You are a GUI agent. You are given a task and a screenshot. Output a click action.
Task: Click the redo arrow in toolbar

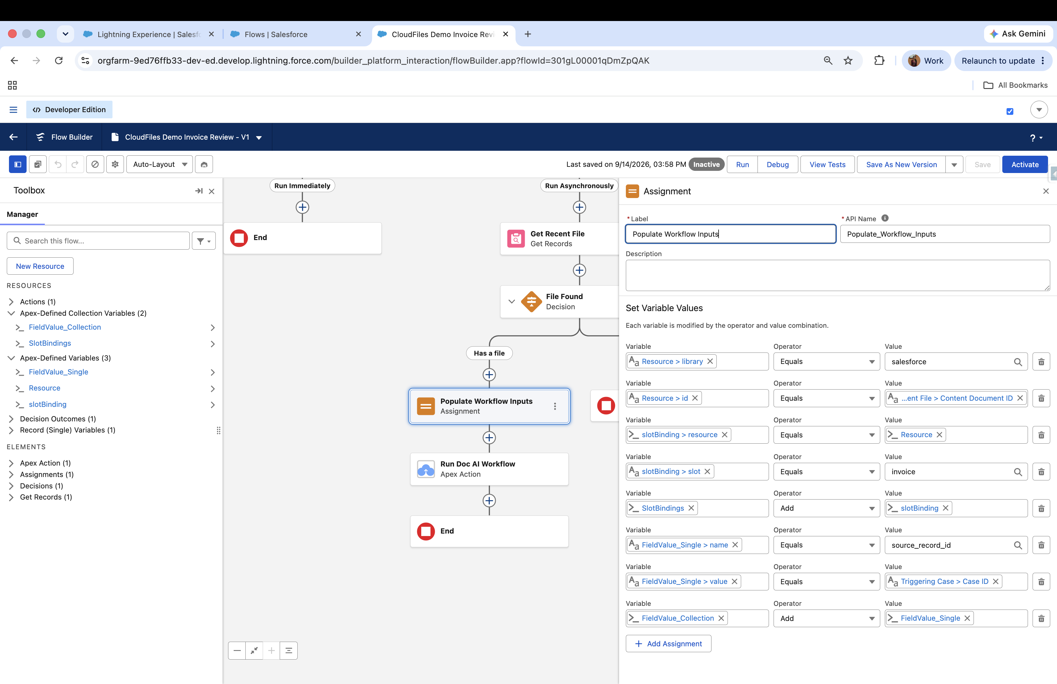click(x=75, y=164)
